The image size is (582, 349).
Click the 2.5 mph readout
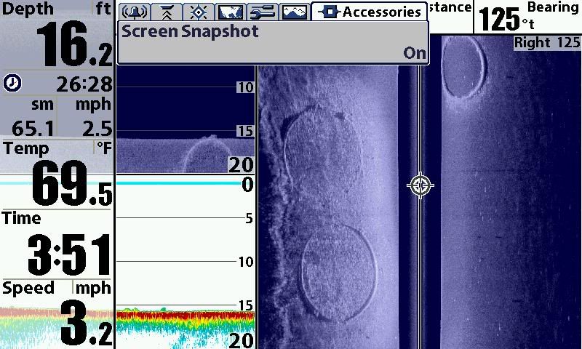click(97, 129)
